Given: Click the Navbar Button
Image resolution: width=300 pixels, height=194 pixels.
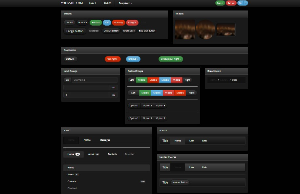Looking at the screenshot, I should 180,182.
